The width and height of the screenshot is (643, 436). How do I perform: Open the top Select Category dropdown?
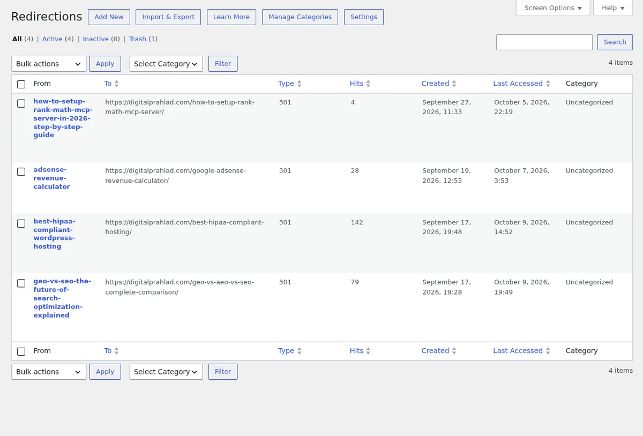pos(166,64)
